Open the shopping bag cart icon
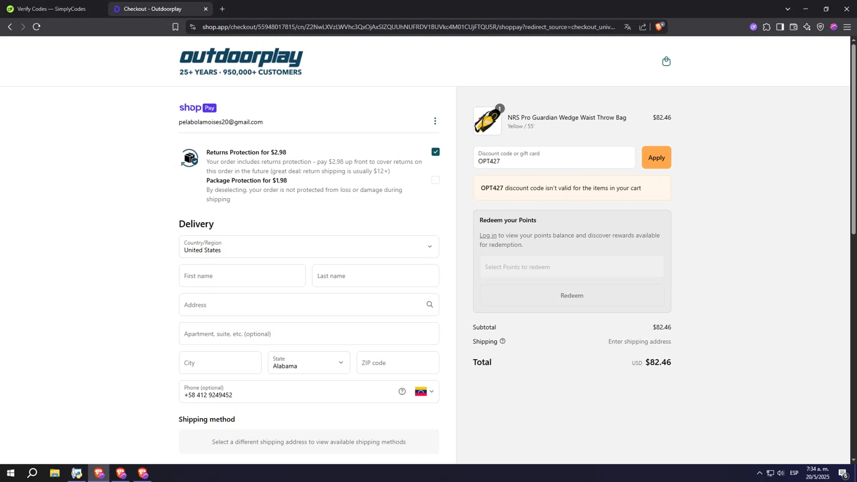The image size is (857, 482). pos(666,61)
